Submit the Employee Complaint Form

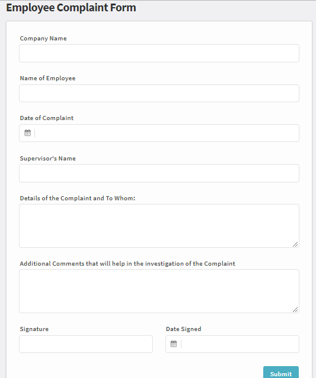281,373
